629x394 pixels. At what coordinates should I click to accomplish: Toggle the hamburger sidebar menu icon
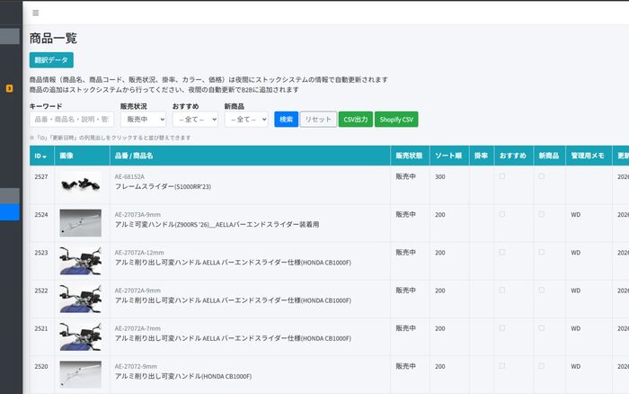pos(36,13)
